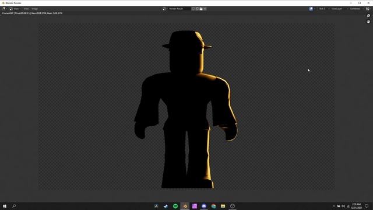Open the editor type selector
Screen dimensions: 373x210
coord(5,9)
